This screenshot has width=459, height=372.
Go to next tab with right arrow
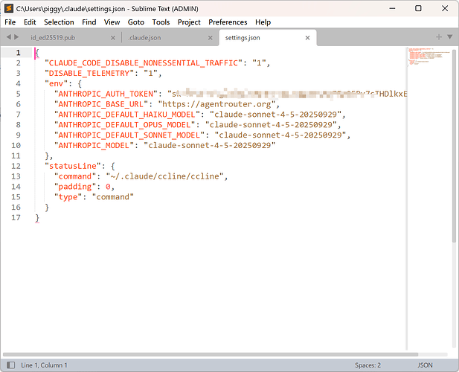tap(16, 37)
